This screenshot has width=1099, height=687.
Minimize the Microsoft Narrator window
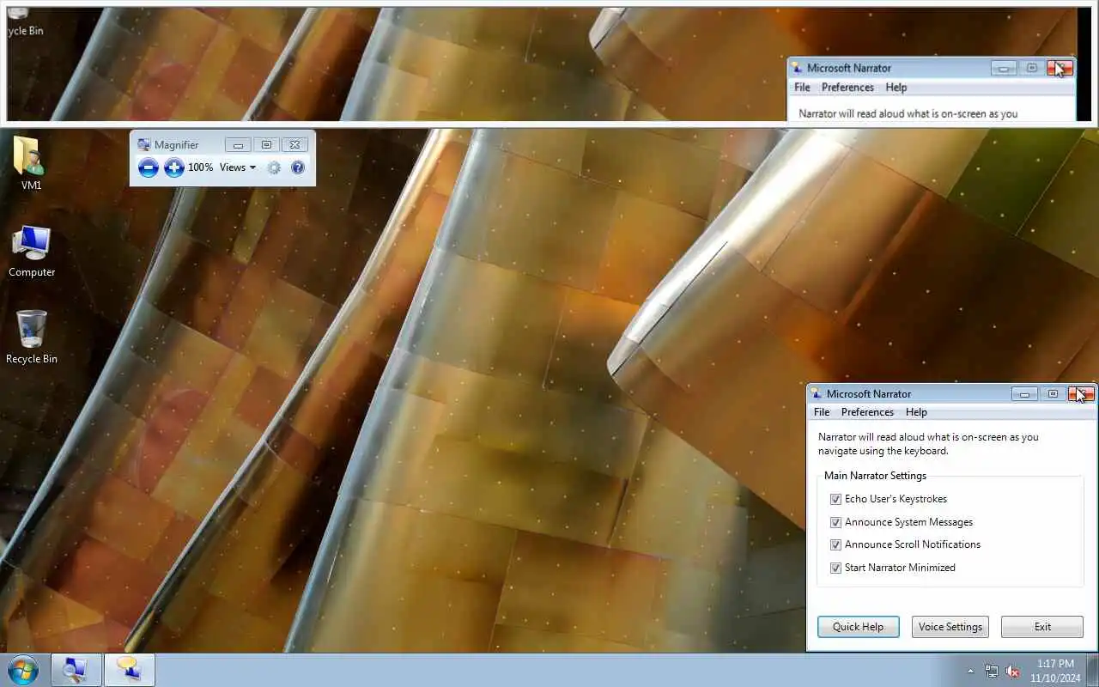(x=1024, y=394)
